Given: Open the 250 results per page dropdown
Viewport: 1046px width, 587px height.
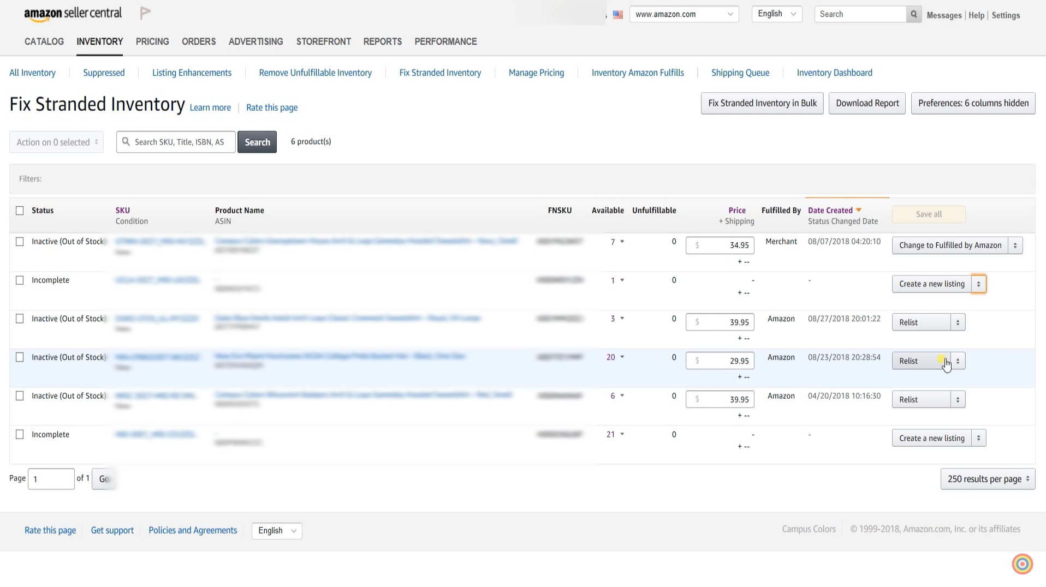Looking at the screenshot, I should pyautogui.click(x=988, y=479).
